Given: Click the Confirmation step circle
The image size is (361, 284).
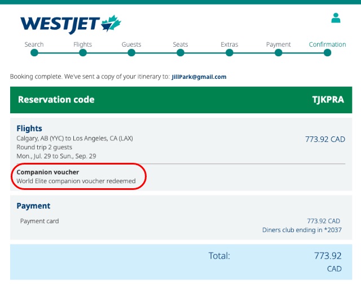Looking at the screenshot, I should [327, 53].
